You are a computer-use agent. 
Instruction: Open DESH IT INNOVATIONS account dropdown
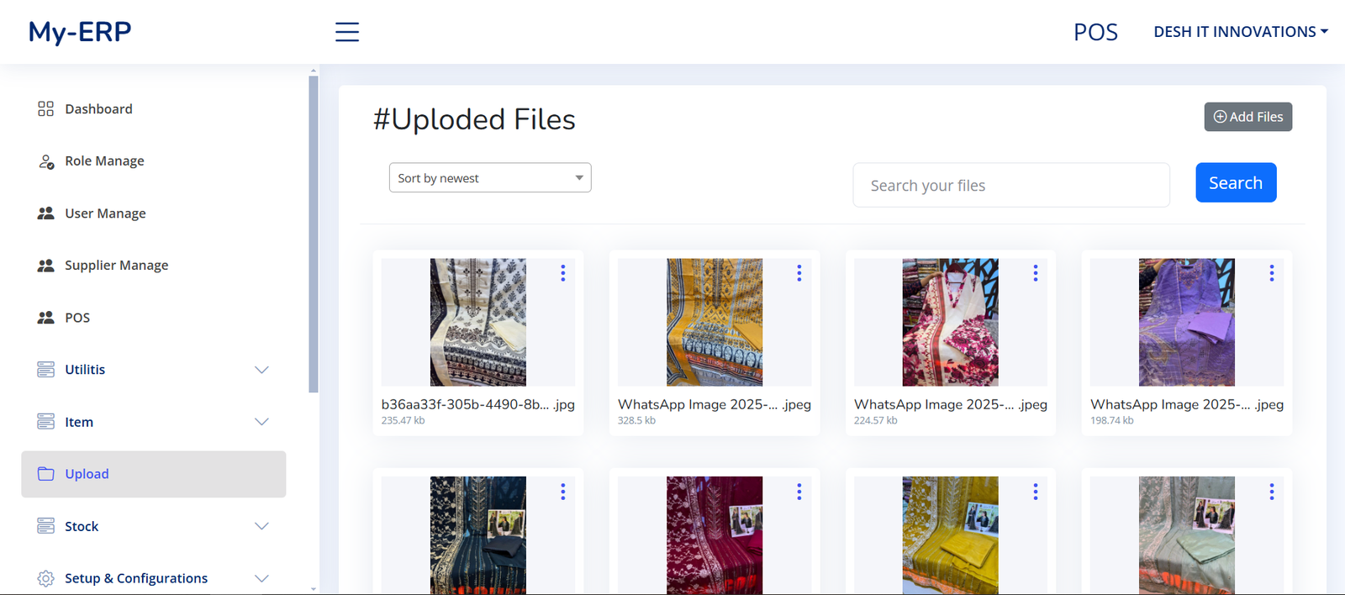tap(1240, 32)
